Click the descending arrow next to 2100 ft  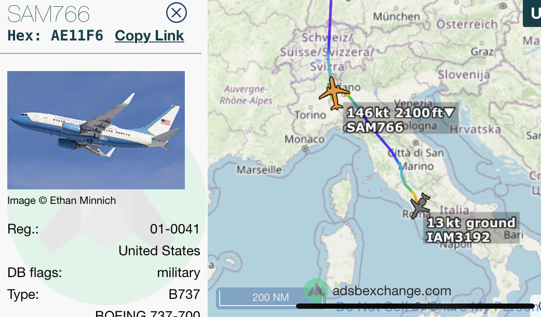pos(450,113)
